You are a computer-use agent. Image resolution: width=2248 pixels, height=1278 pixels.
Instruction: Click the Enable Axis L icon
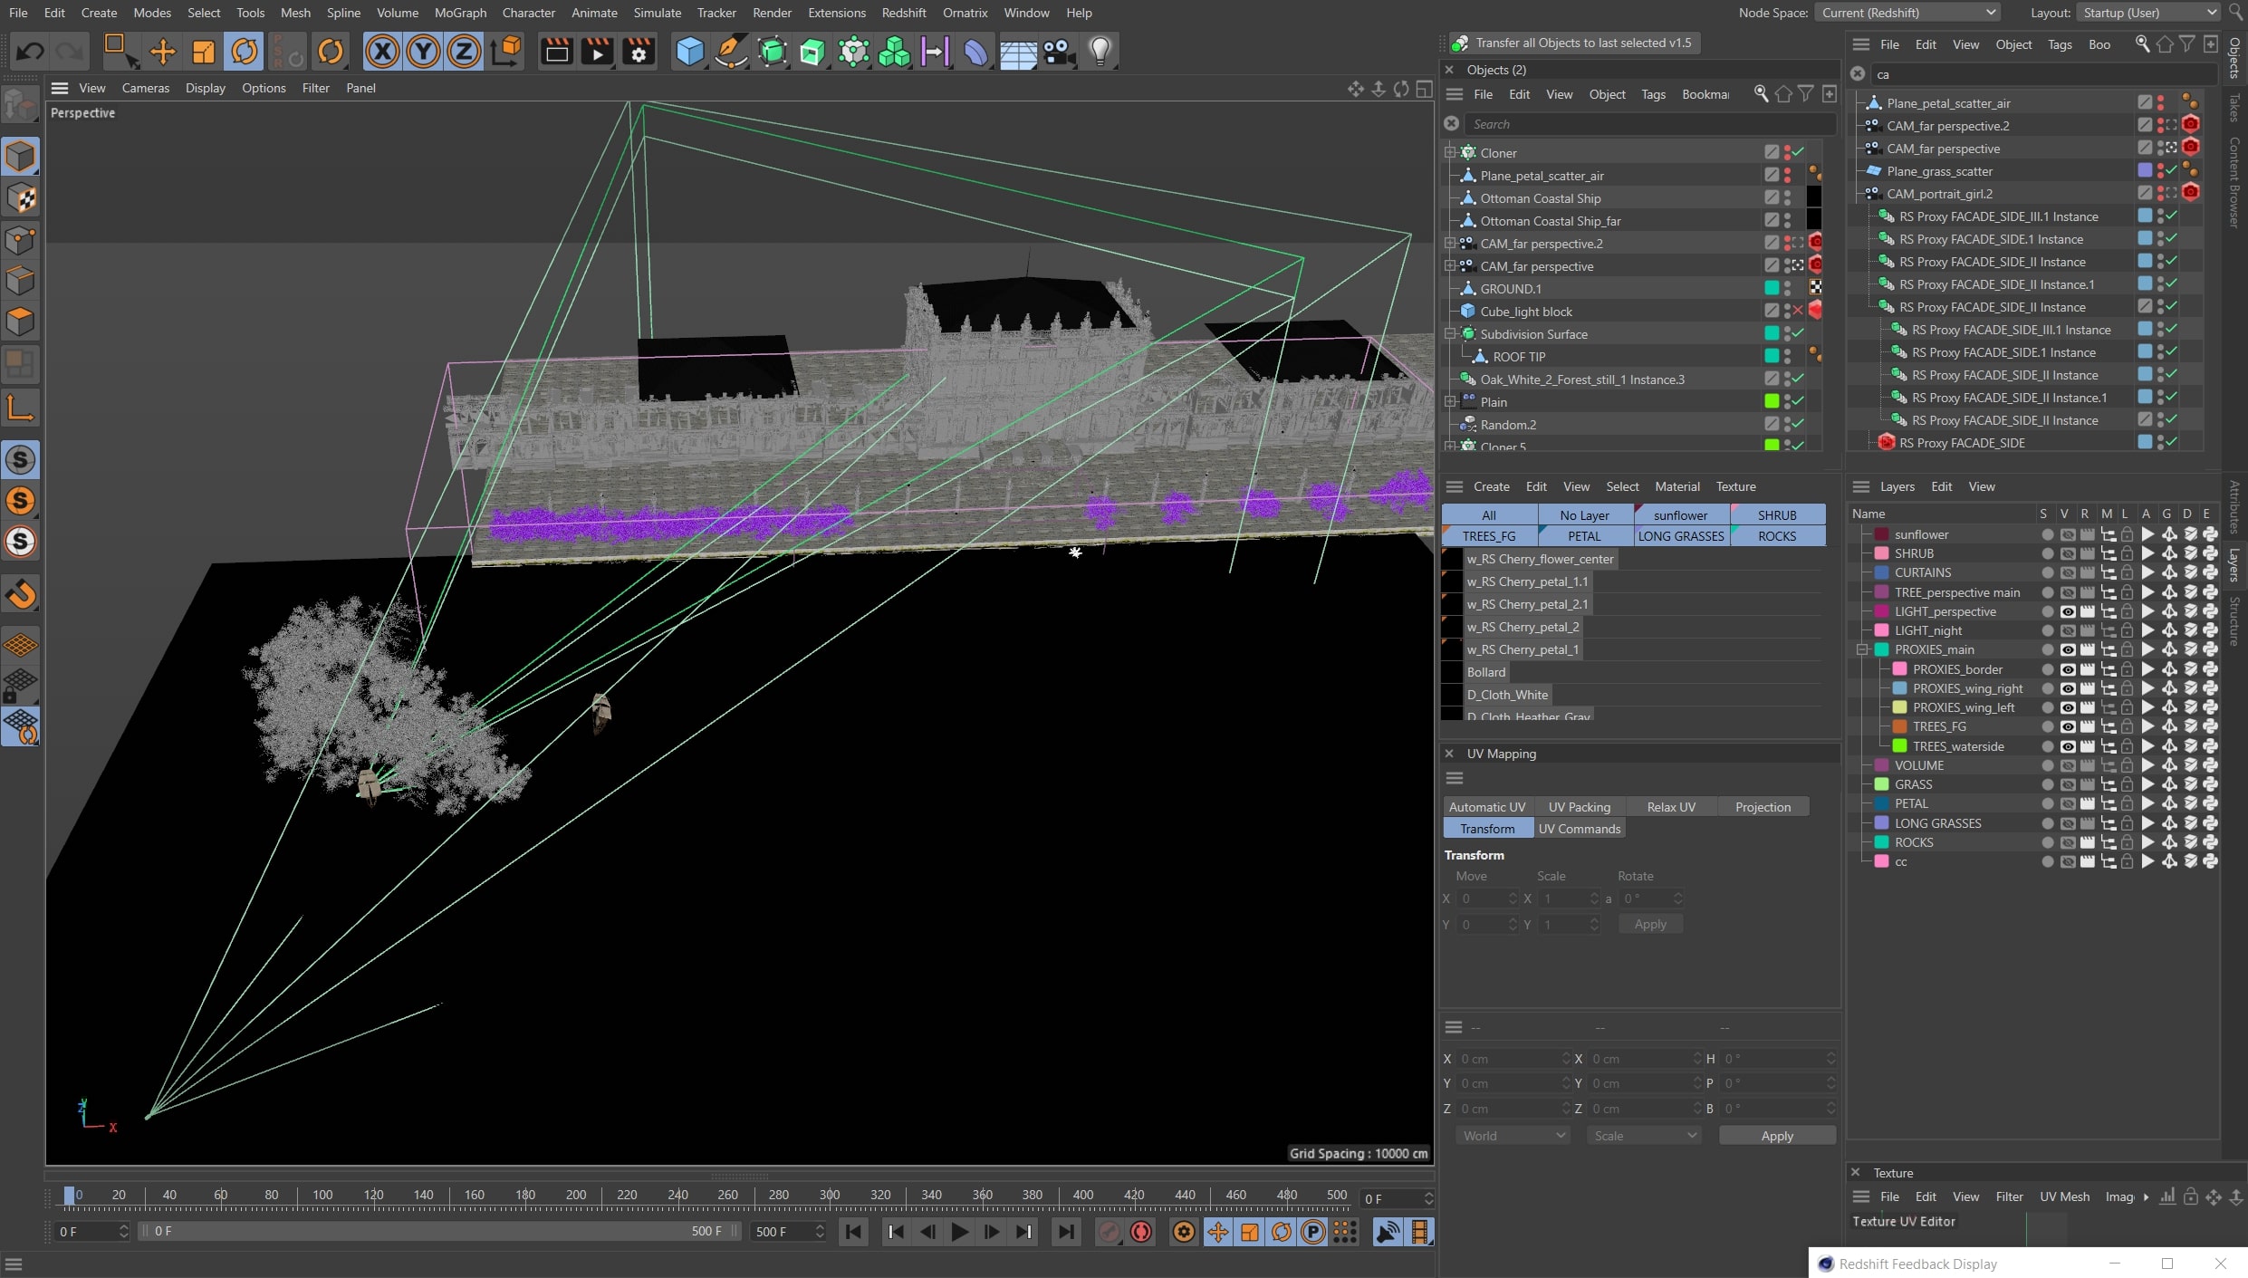pos(20,408)
